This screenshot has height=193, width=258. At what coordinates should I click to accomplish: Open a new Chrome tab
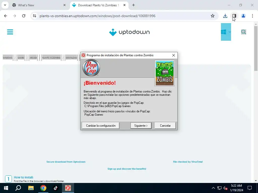tap(134, 5)
